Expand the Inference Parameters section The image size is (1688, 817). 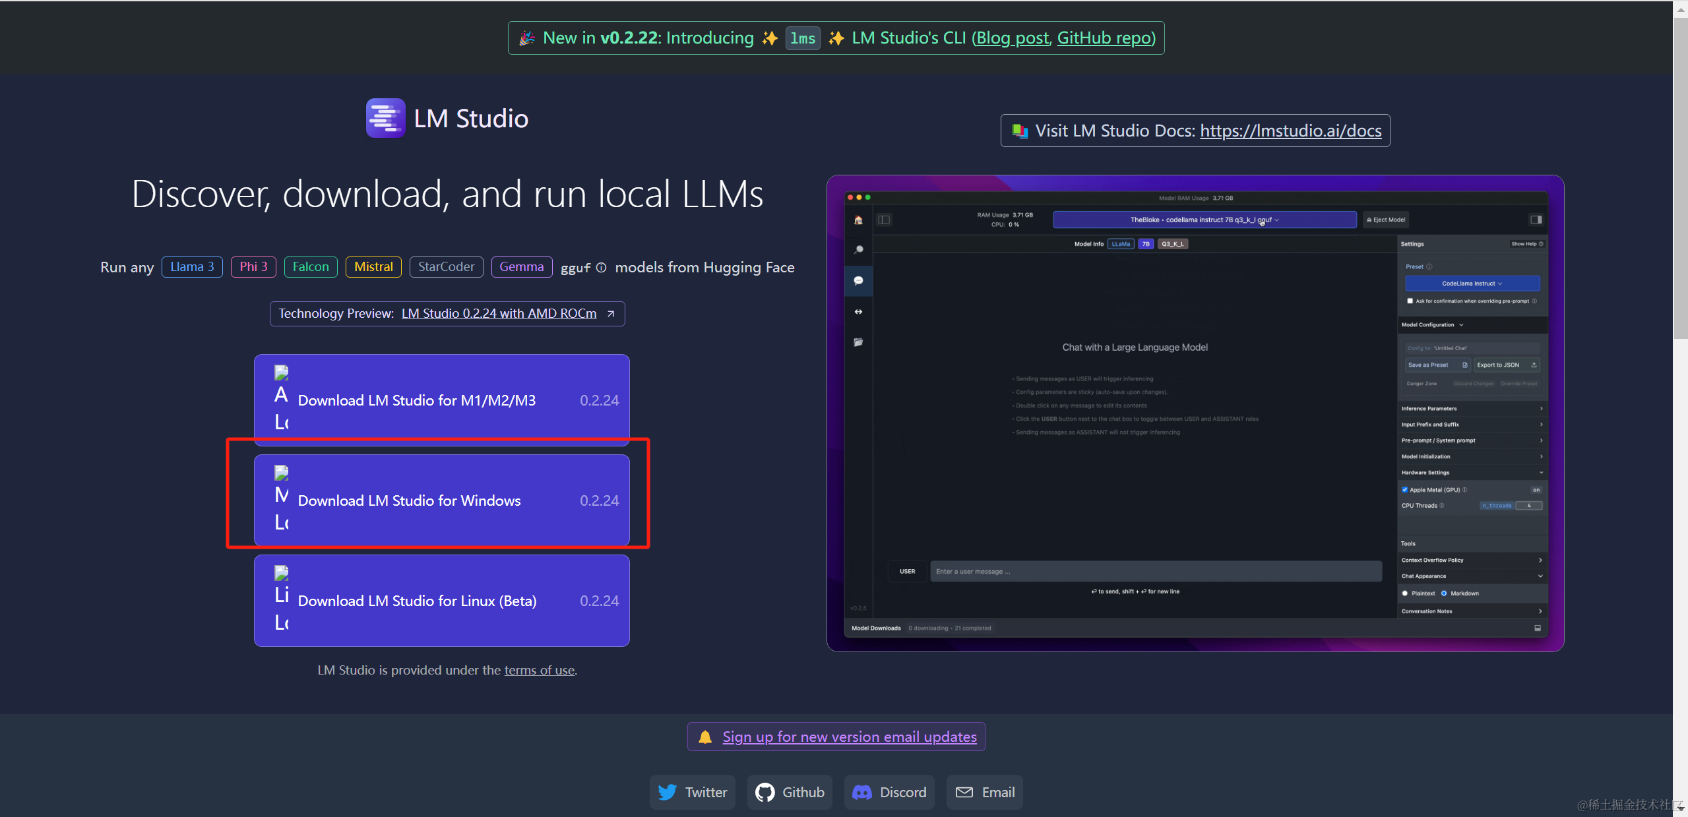[1471, 408]
